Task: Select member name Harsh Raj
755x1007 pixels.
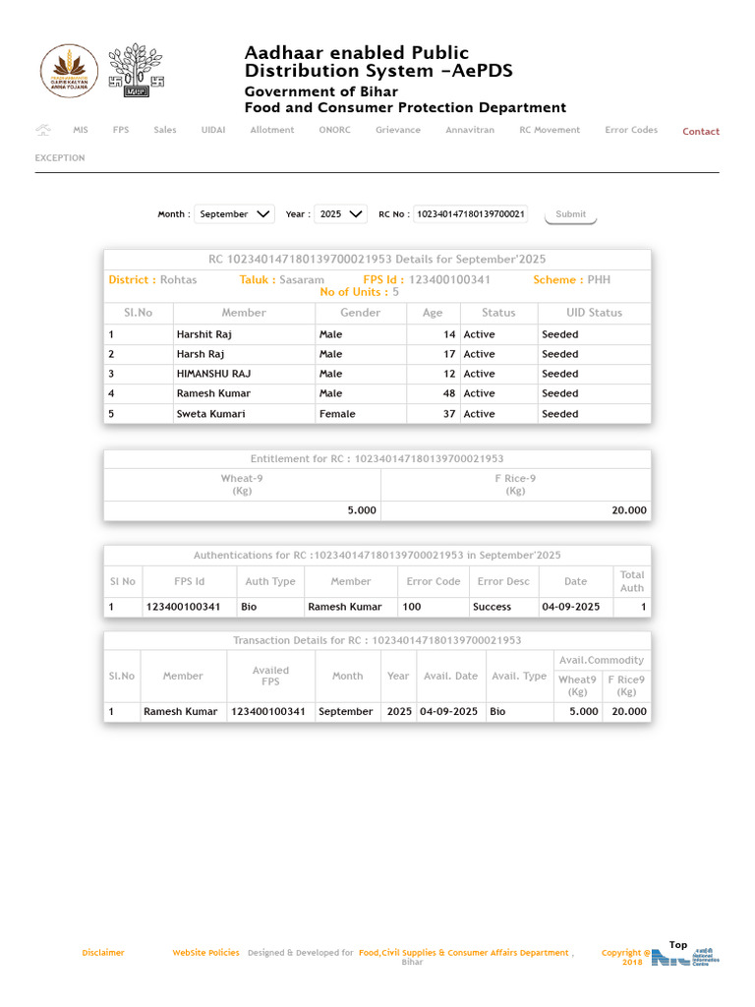Action: pyautogui.click(x=201, y=354)
